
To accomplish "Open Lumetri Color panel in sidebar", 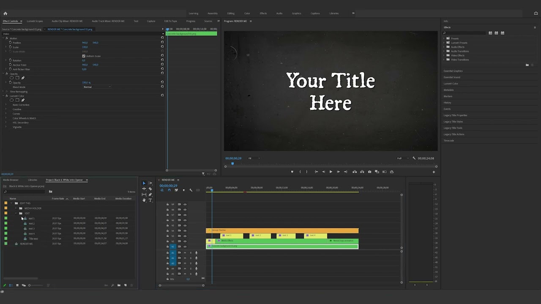I will click(451, 84).
